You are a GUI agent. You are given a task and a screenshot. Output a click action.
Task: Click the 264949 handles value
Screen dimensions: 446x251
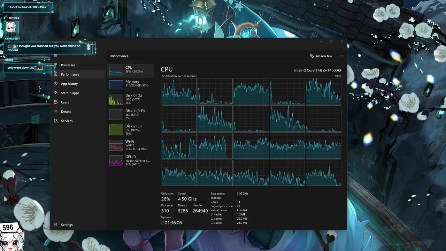point(200,211)
